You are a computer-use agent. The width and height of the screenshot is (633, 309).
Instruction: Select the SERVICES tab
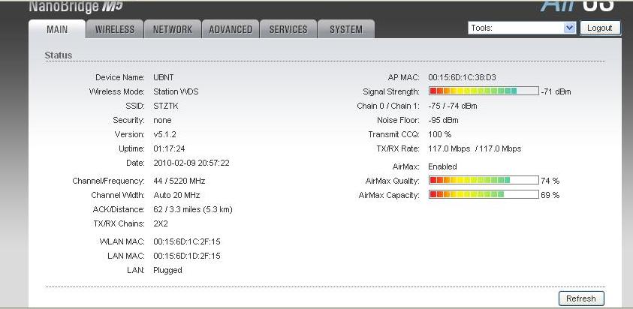pyautogui.click(x=288, y=29)
